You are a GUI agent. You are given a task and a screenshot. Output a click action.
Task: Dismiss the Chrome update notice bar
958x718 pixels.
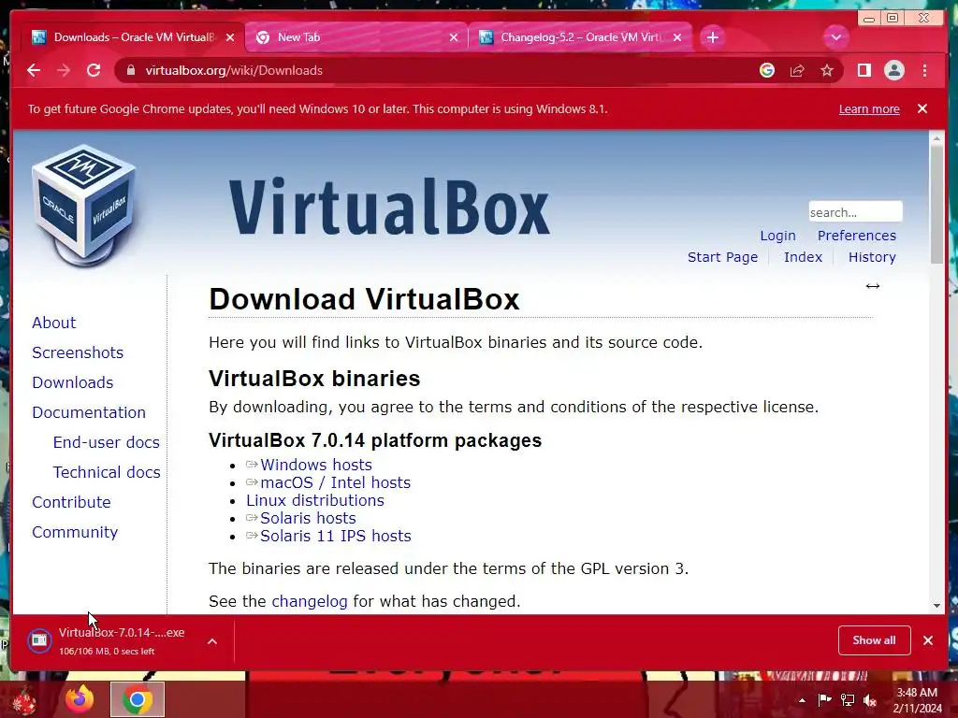922,108
